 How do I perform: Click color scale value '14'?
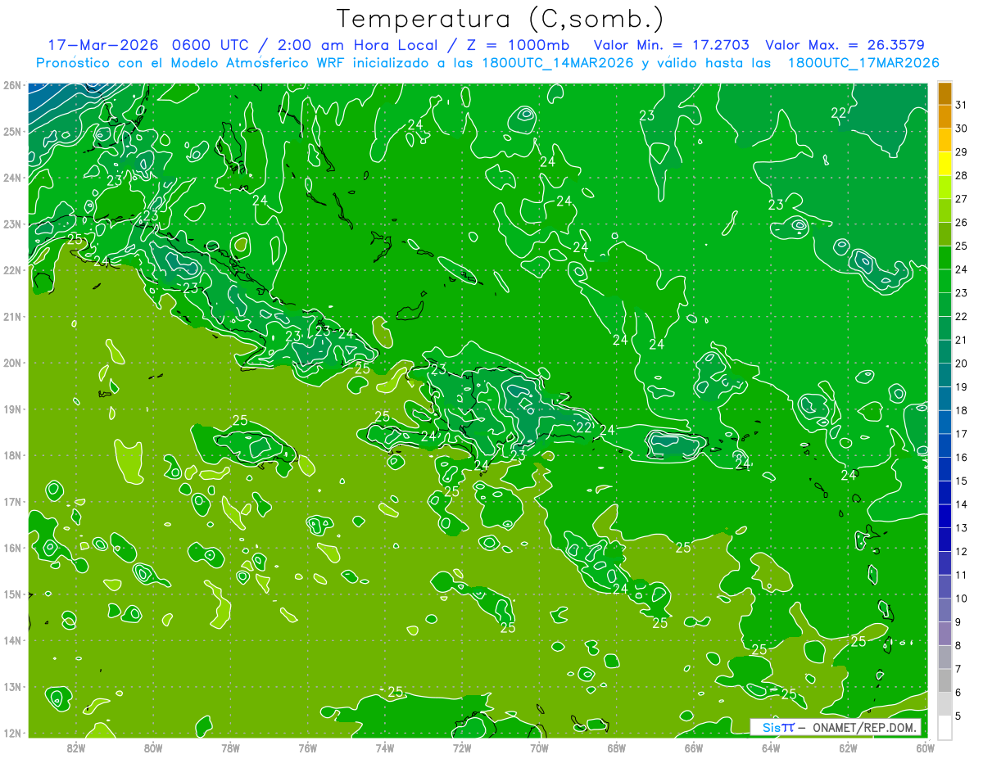coord(961,504)
